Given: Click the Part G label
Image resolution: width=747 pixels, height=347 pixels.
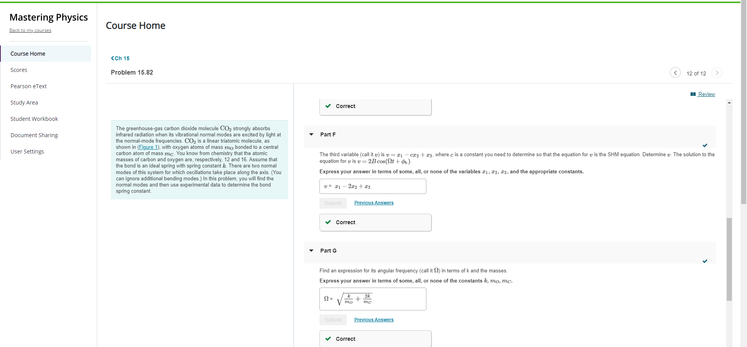Looking at the screenshot, I should tap(328, 251).
